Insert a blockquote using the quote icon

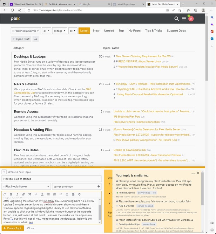30,194
